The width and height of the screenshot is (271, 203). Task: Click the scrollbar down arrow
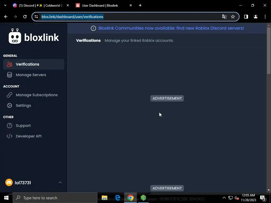pos(269,190)
